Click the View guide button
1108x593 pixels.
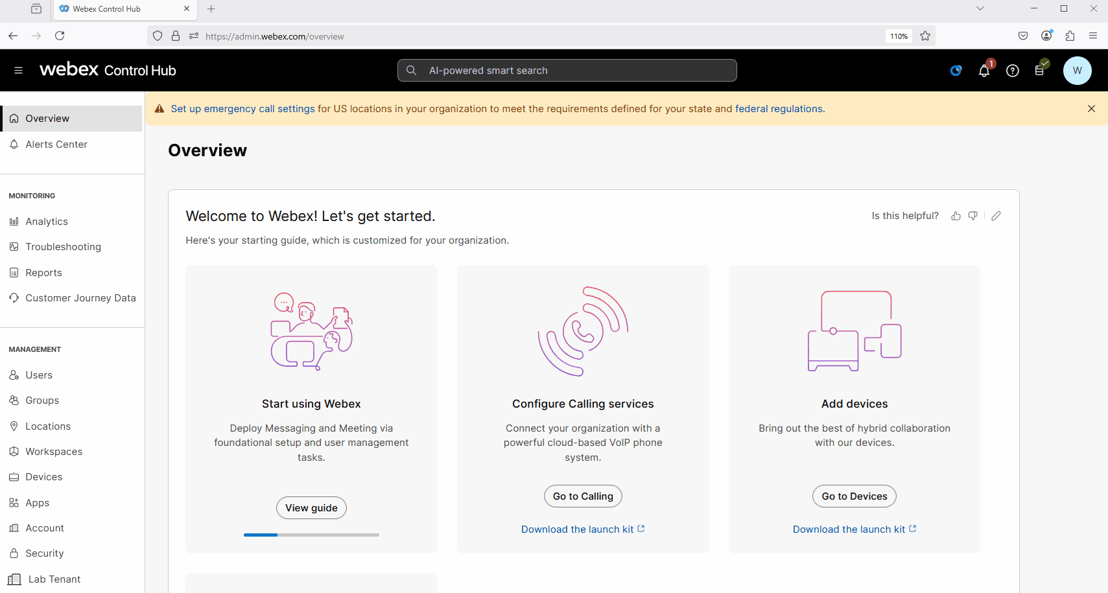pyautogui.click(x=311, y=508)
